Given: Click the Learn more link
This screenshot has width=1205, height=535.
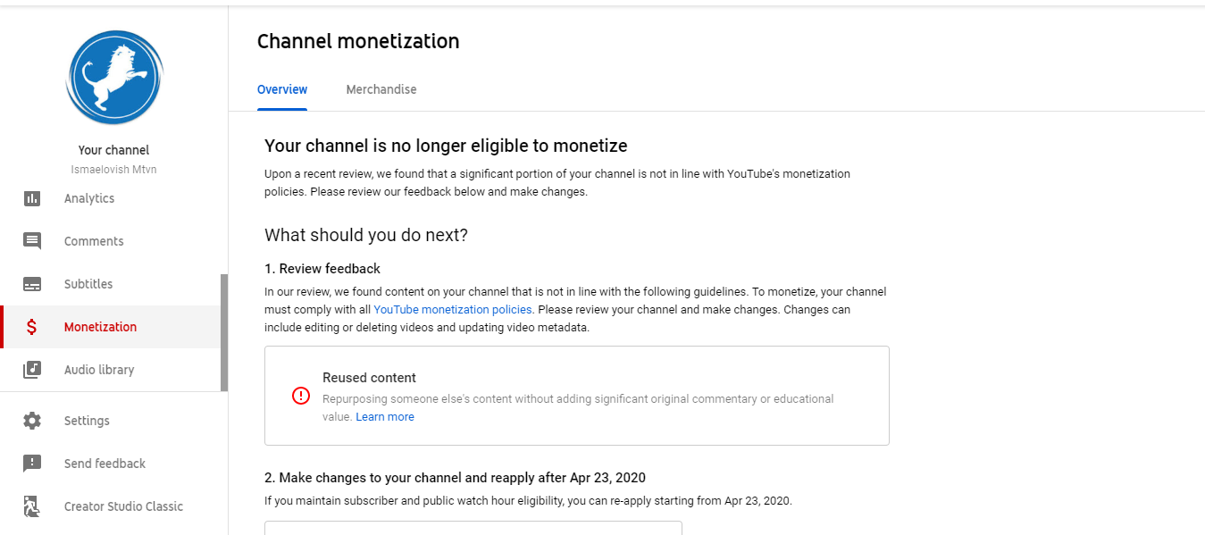Looking at the screenshot, I should [x=385, y=417].
